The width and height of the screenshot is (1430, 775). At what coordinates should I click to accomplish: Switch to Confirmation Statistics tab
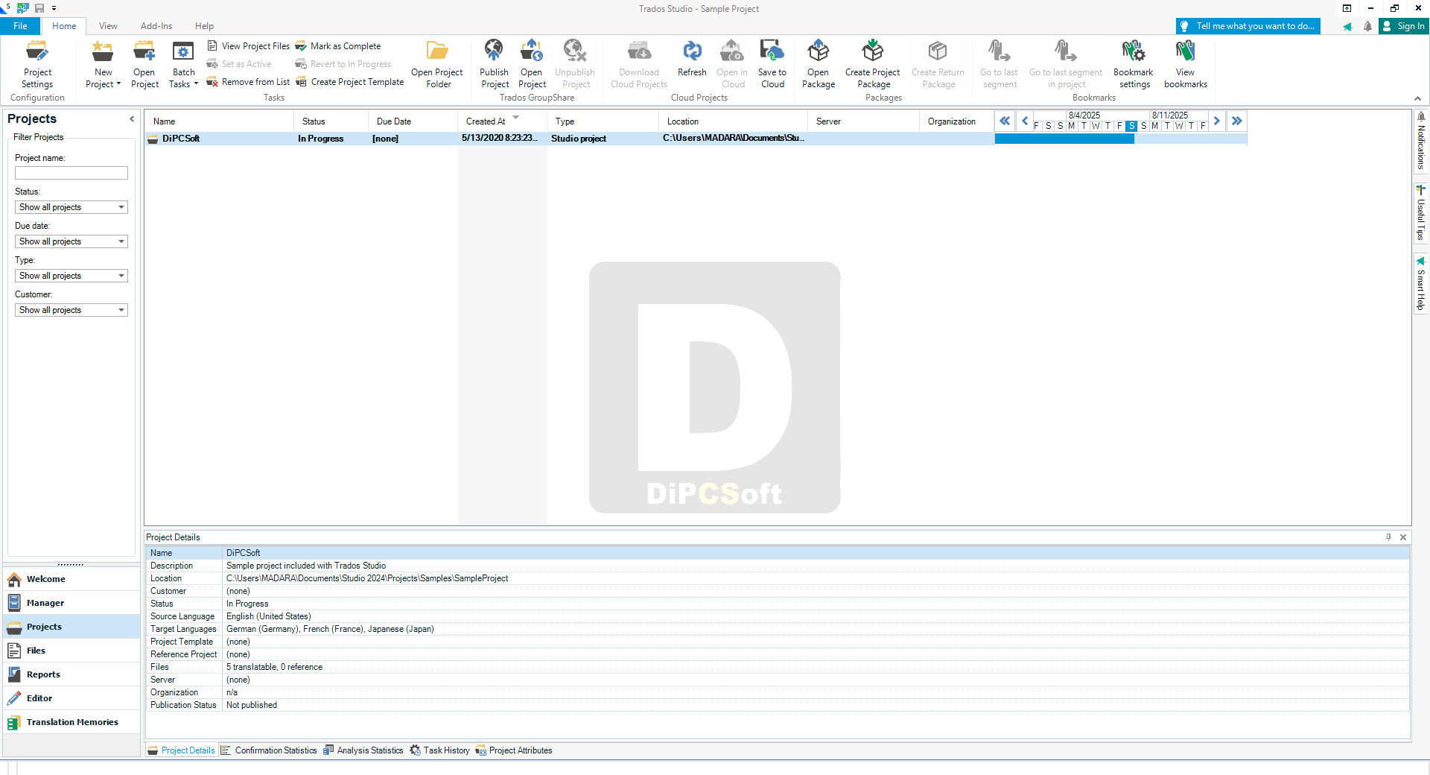pos(269,750)
